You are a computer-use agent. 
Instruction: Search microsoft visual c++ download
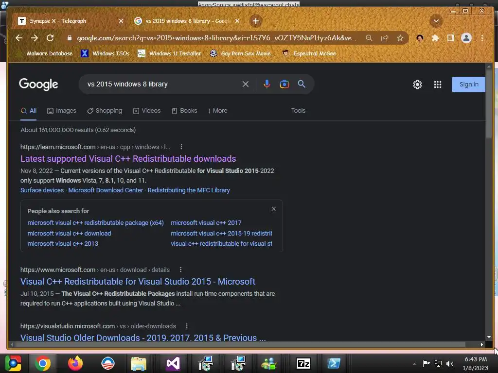coord(69,234)
